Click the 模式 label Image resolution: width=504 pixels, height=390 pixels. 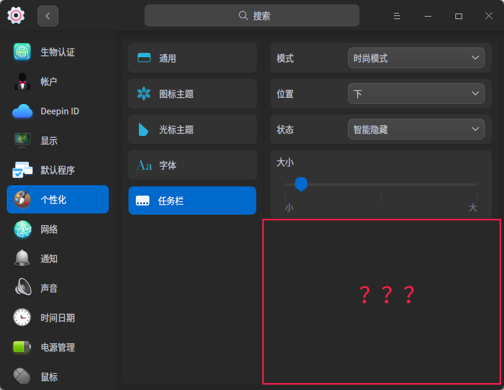pyautogui.click(x=285, y=58)
